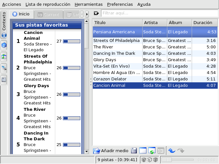Select Hombre Al Agua (En ... track
The image size is (219, 164).
coord(155,73)
